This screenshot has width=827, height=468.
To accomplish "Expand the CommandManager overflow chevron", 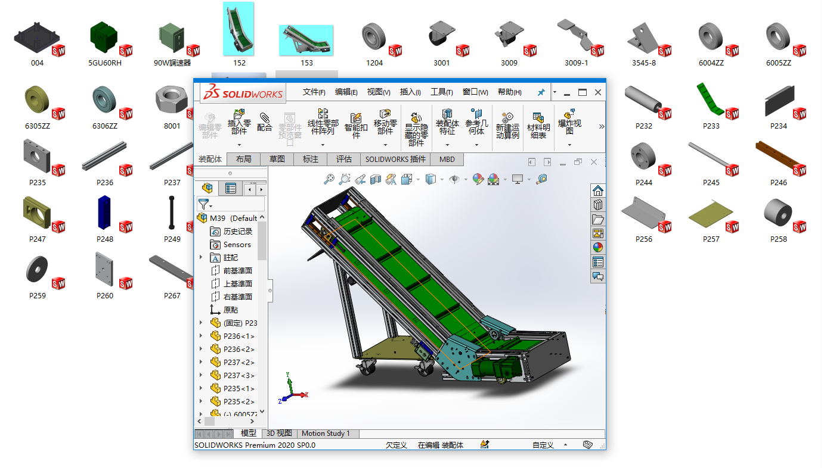I will (x=601, y=126).
